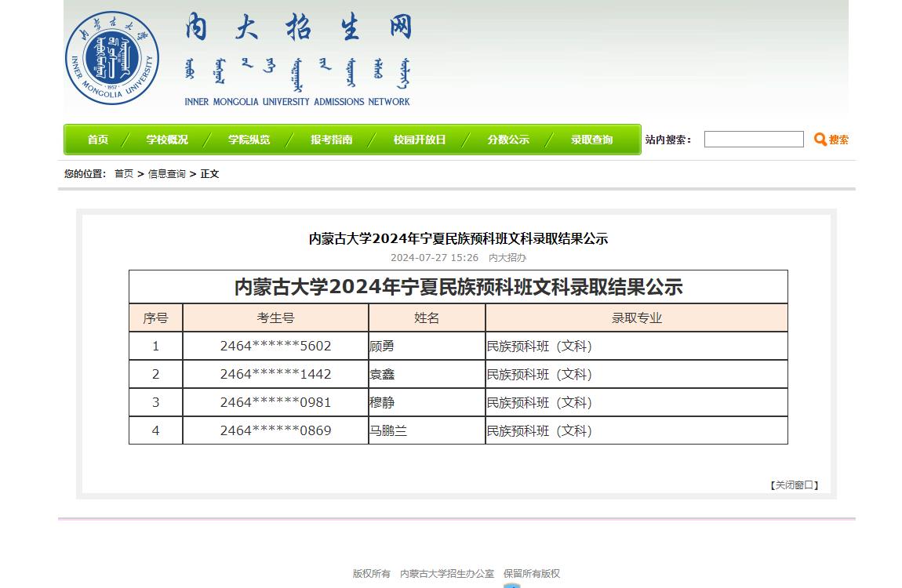Image resolution: width=902 pixels, height=588 pixels.
Task: Open the 报考指南 navigation item
Action: (331, 140)
